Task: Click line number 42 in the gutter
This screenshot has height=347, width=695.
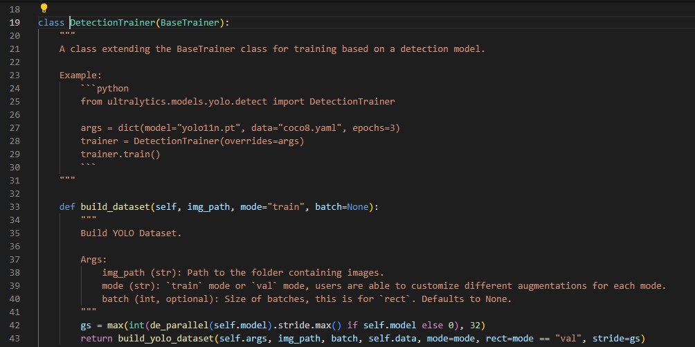Action: (15, 326)
